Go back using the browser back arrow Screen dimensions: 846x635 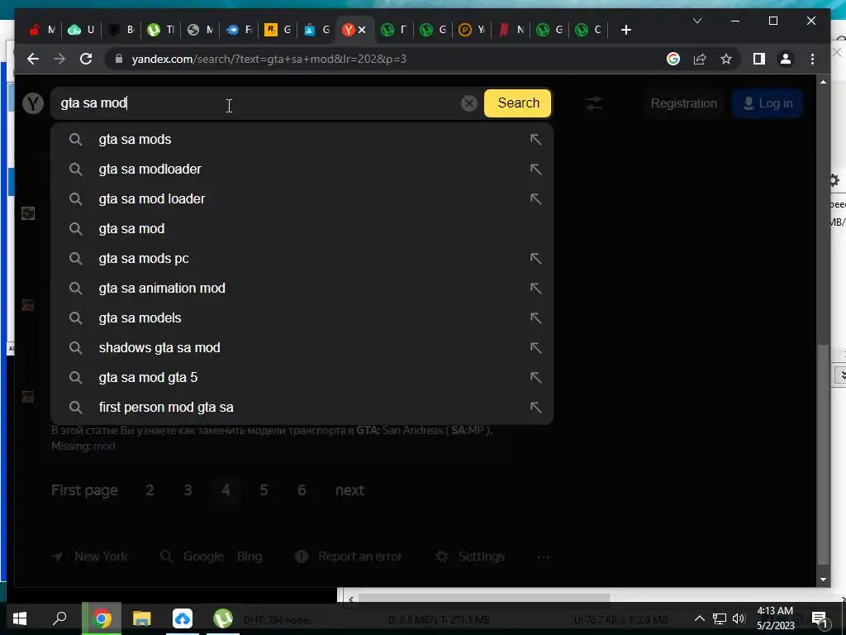click(33, 59)
